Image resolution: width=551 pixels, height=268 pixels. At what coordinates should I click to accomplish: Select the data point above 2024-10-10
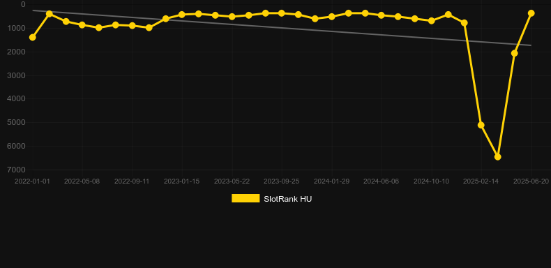pos(432,21)
